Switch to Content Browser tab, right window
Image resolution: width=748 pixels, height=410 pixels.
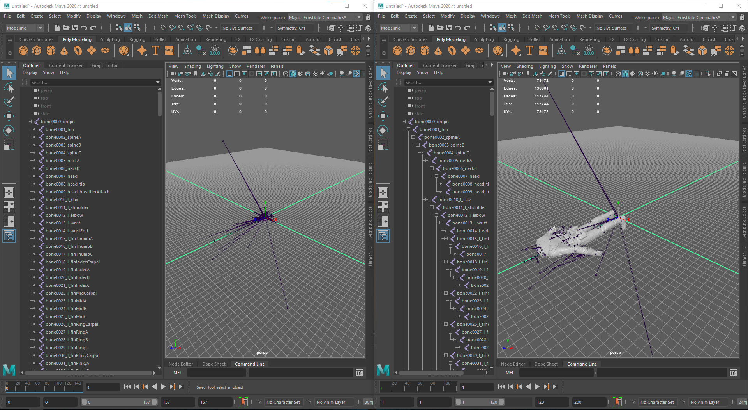(439, 65)
